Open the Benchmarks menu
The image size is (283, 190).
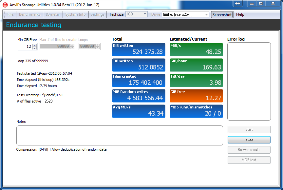pyautogui.click(x=29, y=14)
